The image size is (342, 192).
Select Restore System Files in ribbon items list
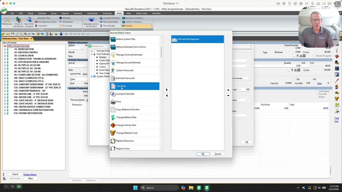click(x=135, y=39)
